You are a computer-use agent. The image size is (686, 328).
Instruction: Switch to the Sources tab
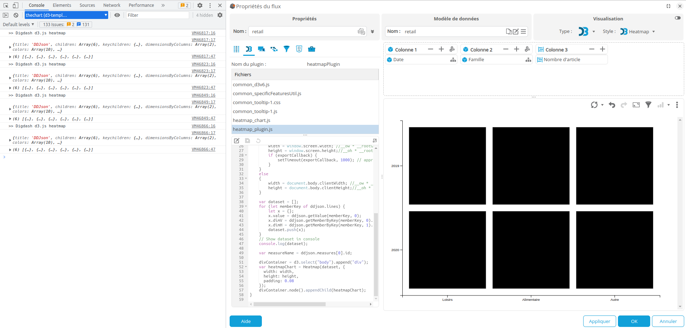tap(87, 5)
